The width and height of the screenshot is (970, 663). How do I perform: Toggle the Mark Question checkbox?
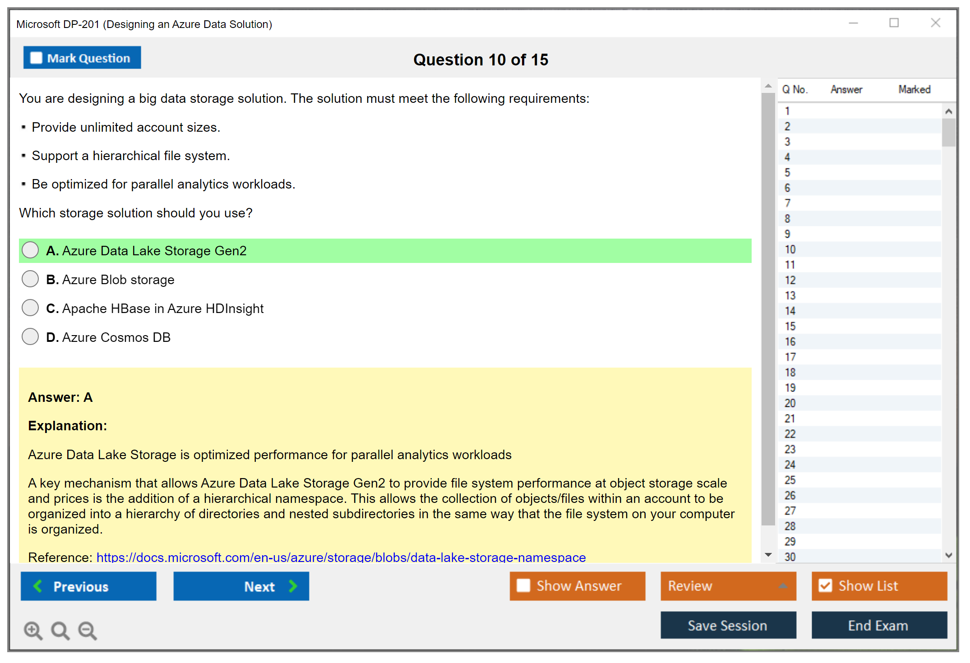click(36, 58)
